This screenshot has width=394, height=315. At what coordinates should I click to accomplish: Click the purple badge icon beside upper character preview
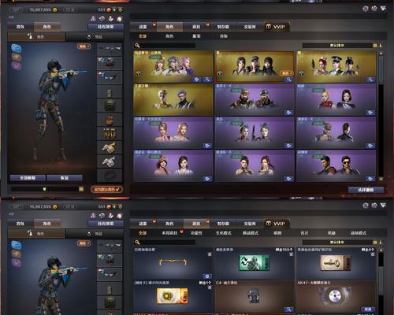point(17,65)
